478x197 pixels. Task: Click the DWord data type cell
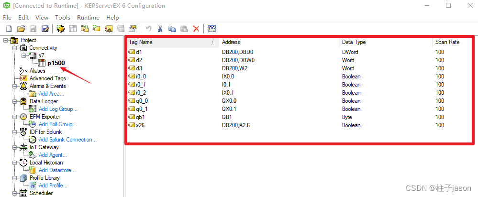coord(350,52)
